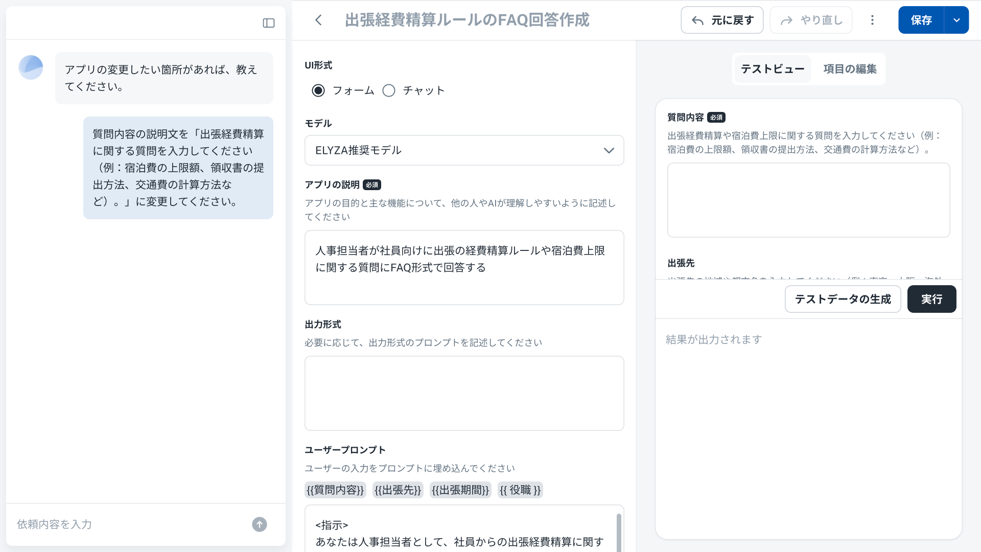Select the フォーム radio button
The width and height of the screenshot is (981, 552).
[318, 90]
